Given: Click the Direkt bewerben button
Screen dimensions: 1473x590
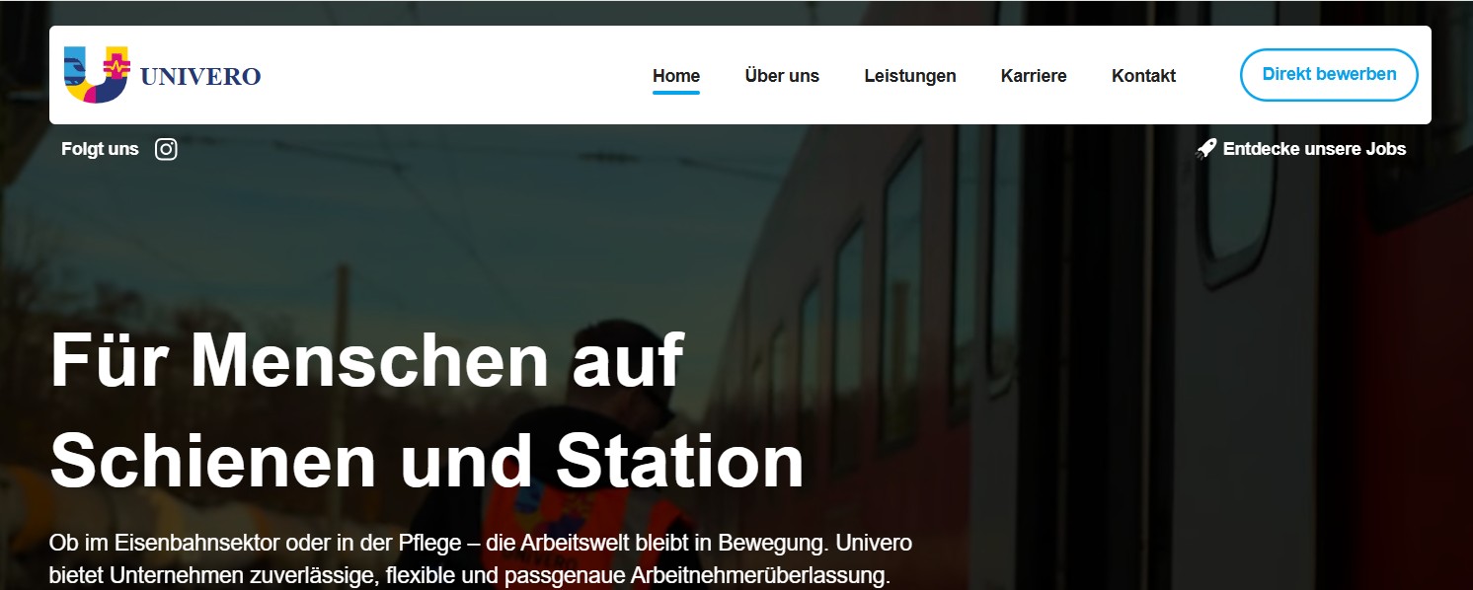Looking at the screenshot, I should coord(1328,74).
